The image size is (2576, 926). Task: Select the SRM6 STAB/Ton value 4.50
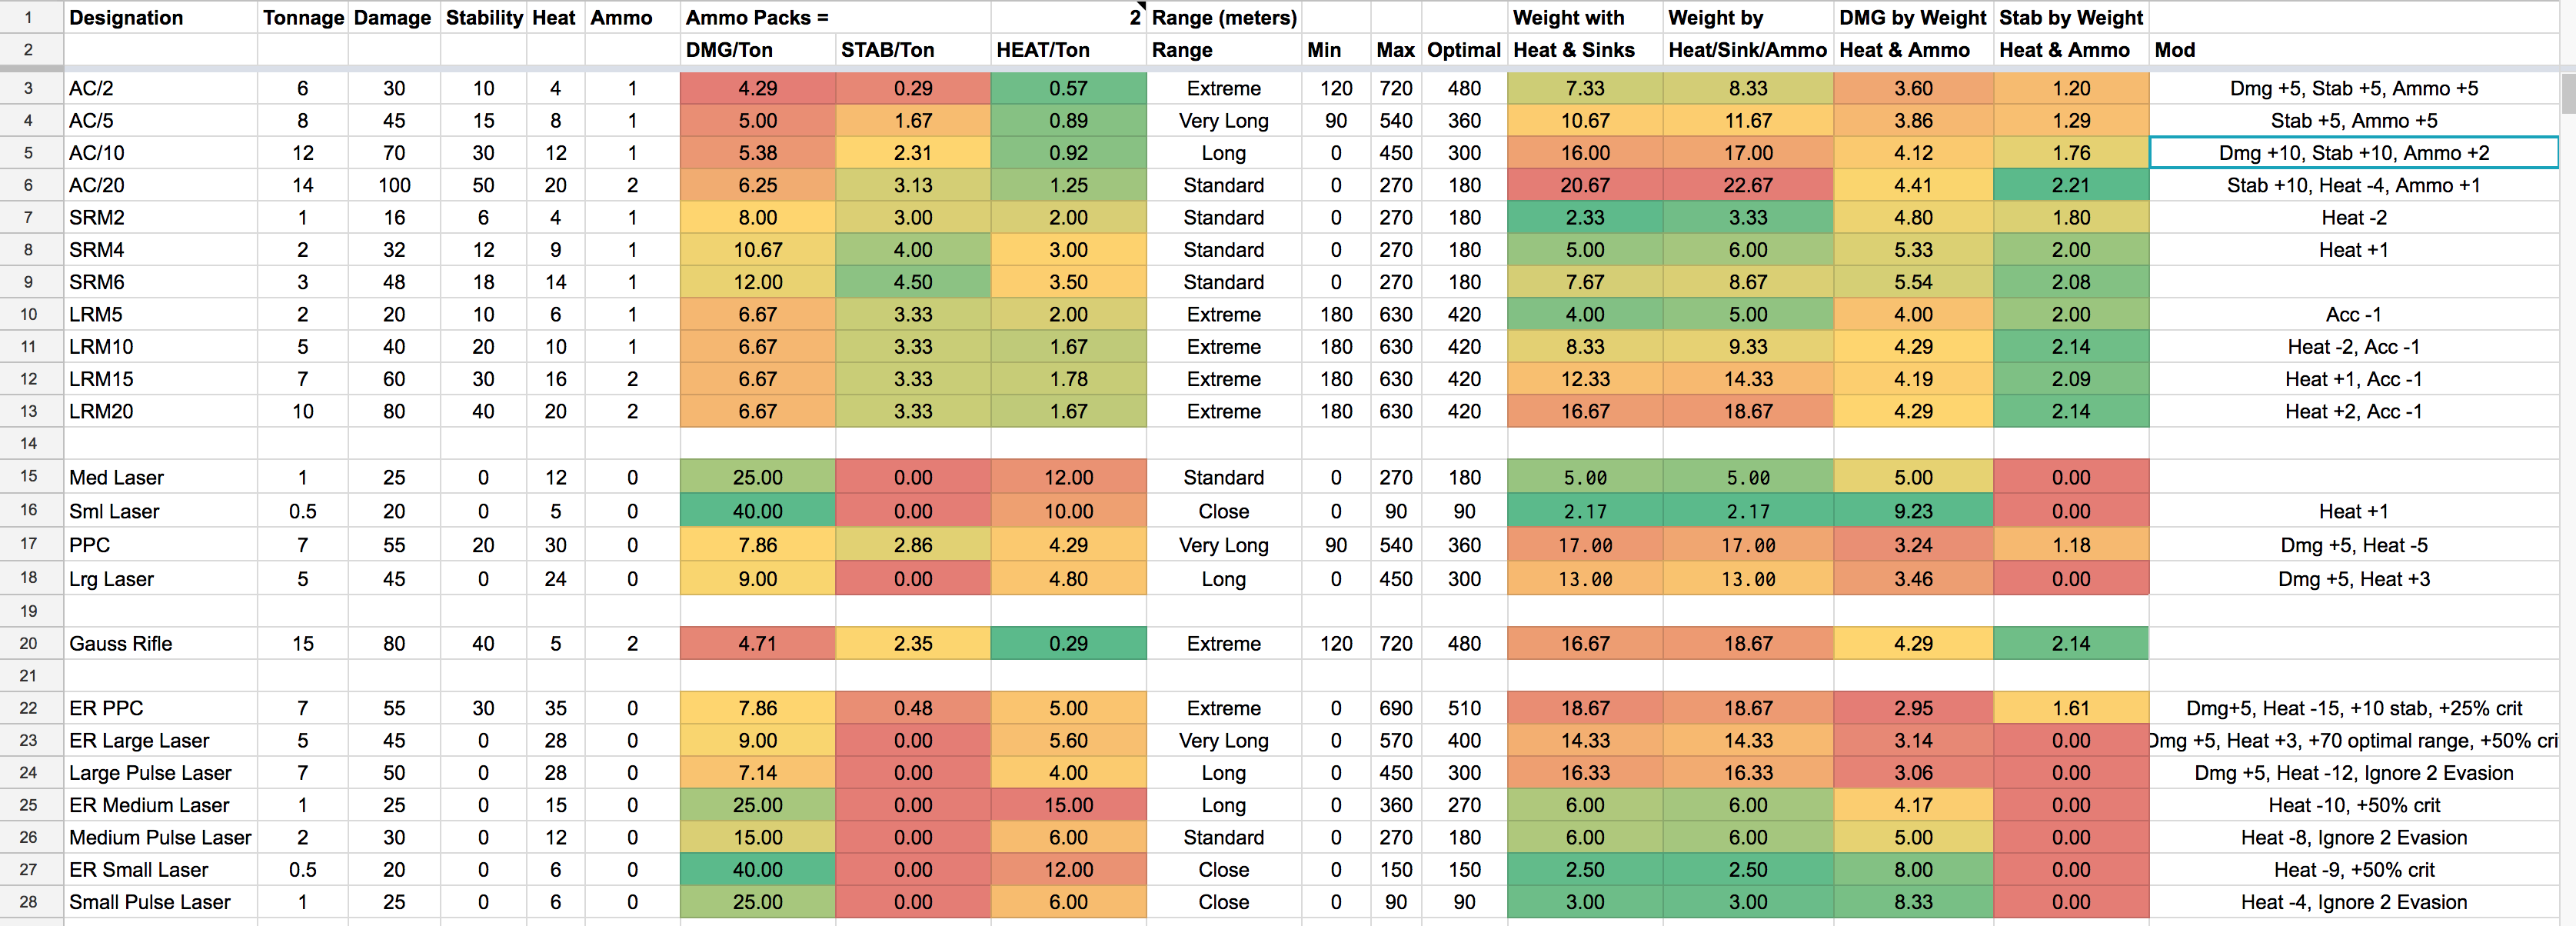[912, 282]
